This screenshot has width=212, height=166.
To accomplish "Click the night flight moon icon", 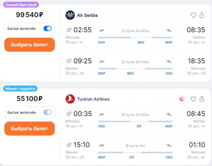I will (182, 99).
